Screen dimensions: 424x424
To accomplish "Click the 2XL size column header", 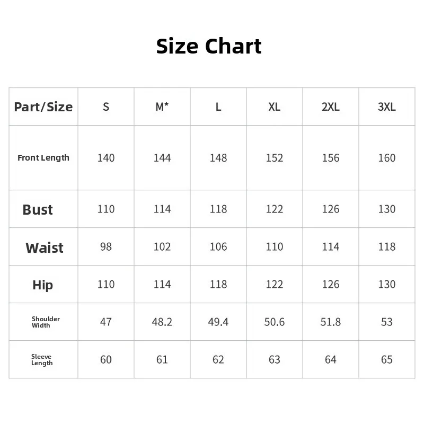I will point(331,107).
